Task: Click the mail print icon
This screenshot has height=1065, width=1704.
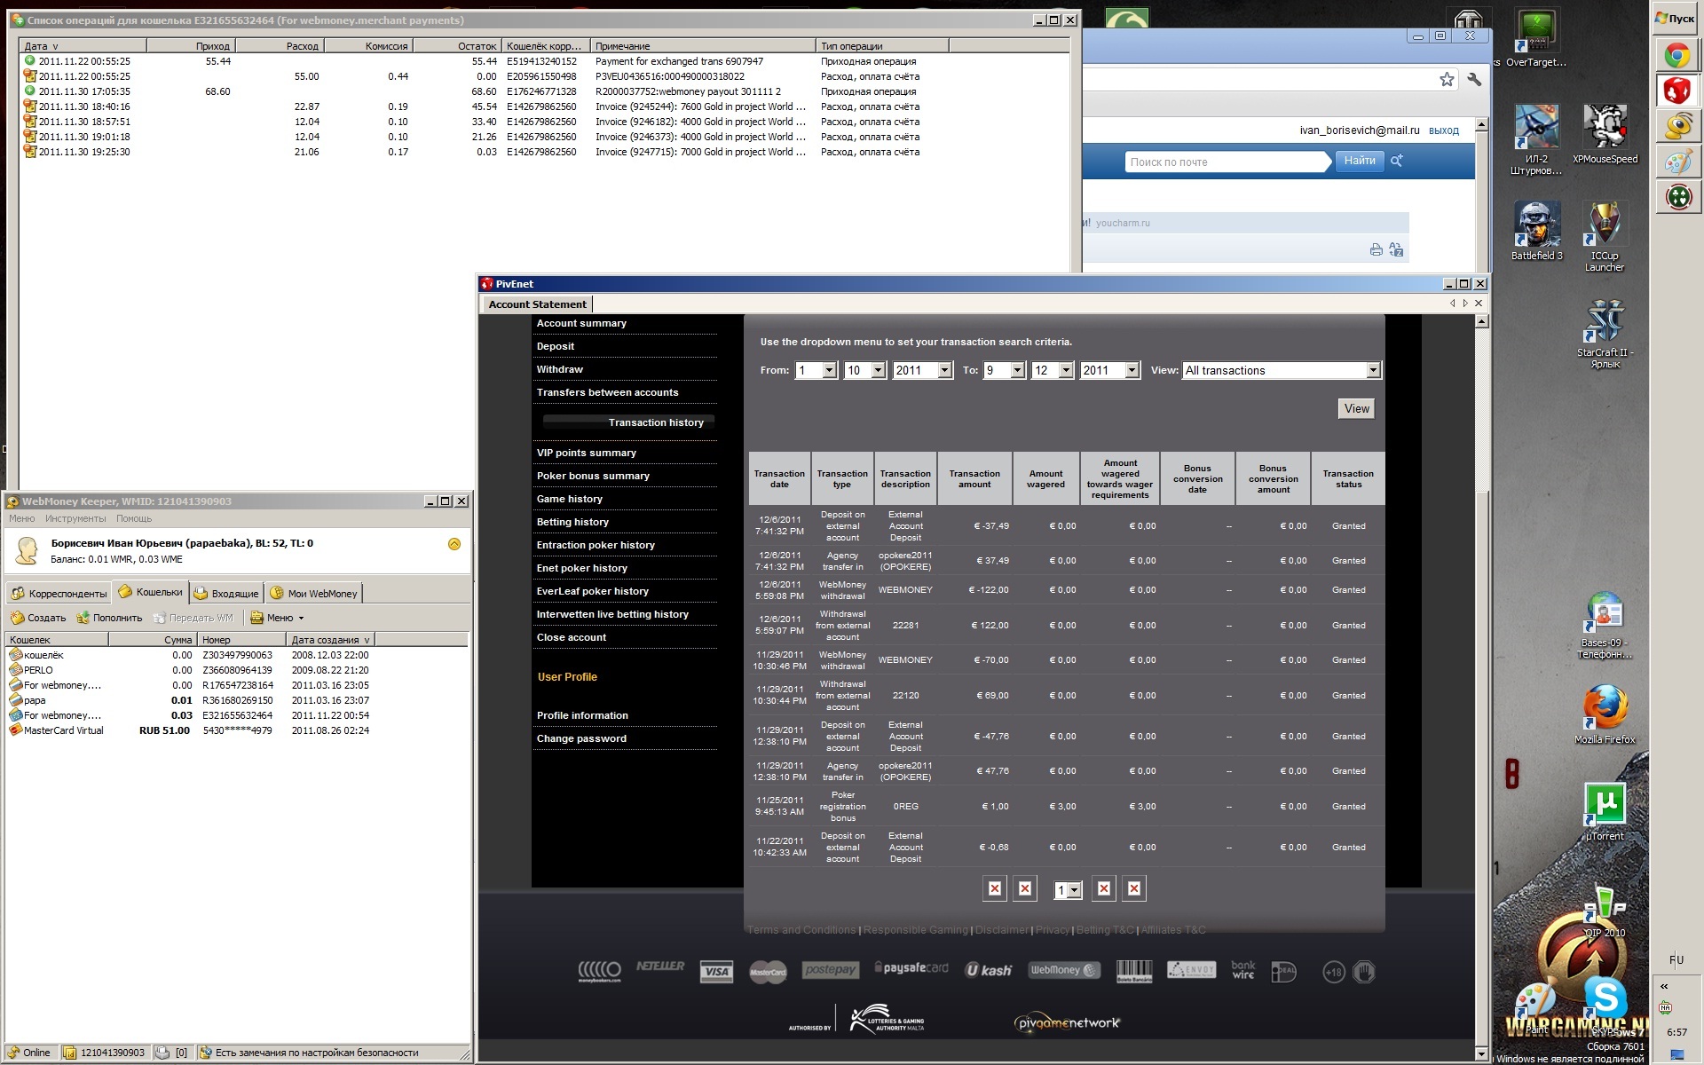Action: tap(1376, 250)
